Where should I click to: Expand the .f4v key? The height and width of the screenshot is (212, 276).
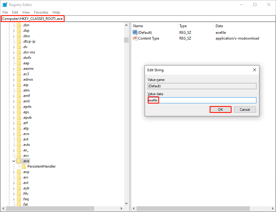tap(14, 194)
